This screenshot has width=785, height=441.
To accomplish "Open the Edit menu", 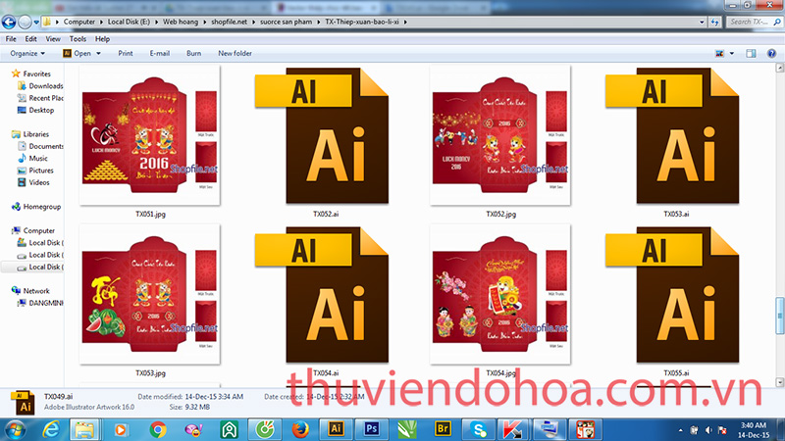I will pyautogui.click(x=30, y=39).
